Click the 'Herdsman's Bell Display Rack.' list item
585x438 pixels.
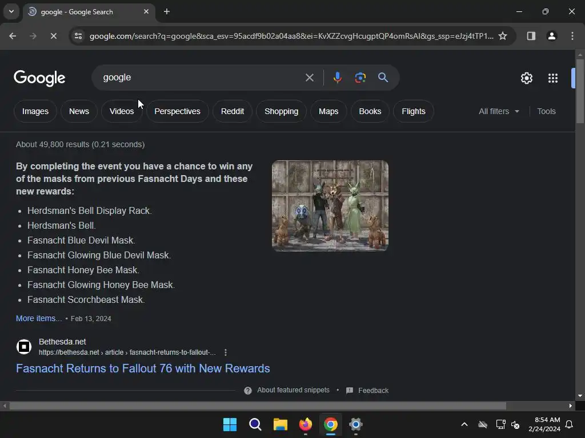tap(90, 211)
